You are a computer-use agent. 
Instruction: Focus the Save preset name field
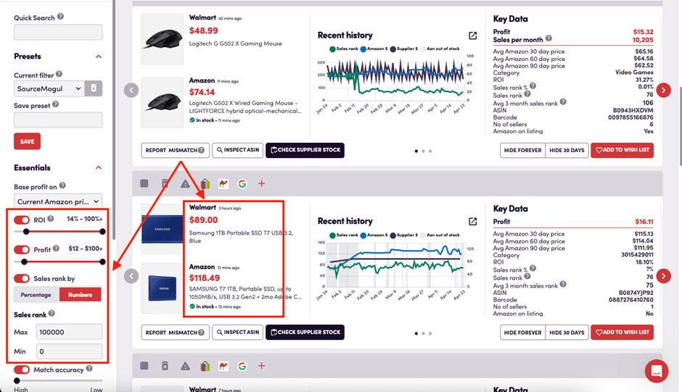(x=58, y=120)
